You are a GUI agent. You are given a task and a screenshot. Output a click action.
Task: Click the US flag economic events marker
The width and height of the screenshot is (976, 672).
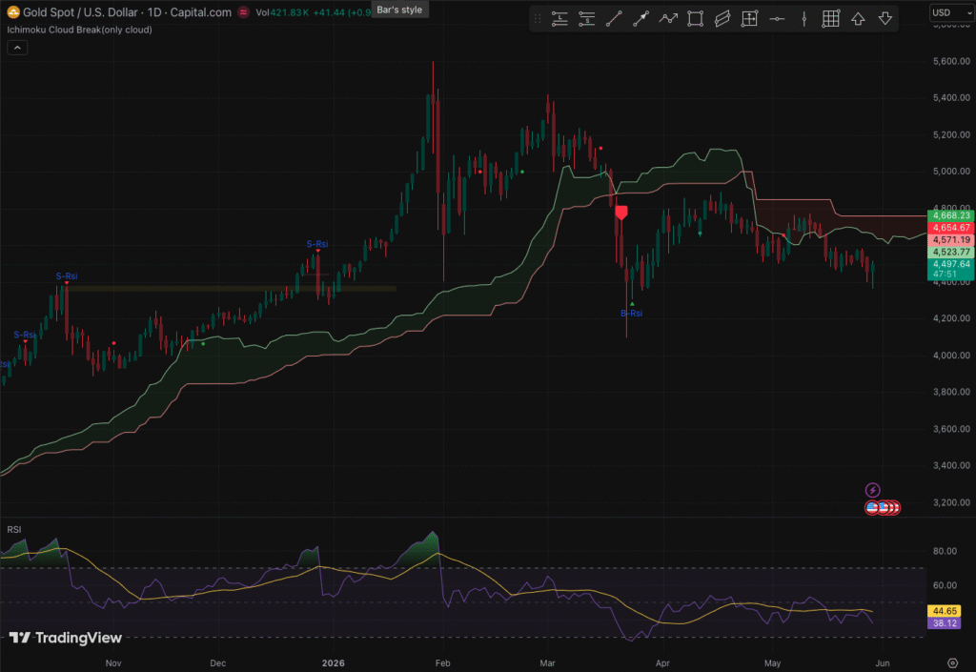click(873, 508)
